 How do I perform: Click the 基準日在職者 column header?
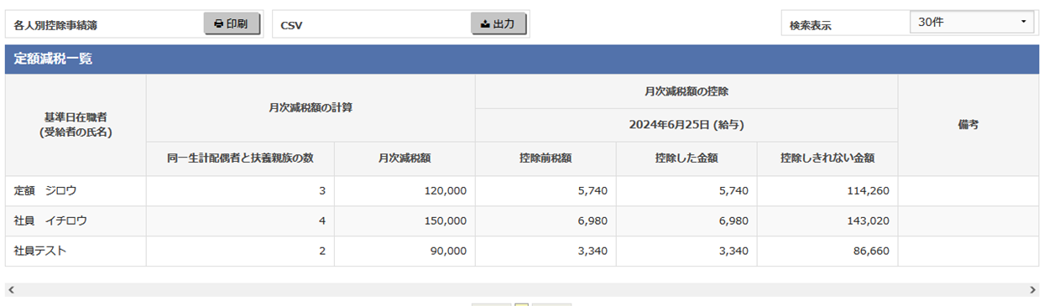coord(76,125)
